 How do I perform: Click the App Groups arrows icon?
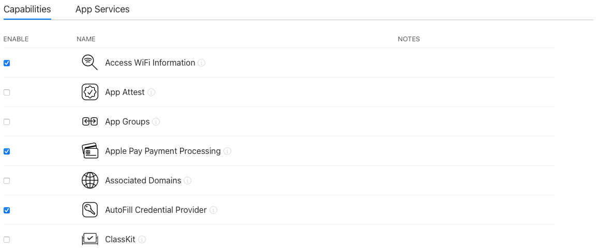point(90,121)
